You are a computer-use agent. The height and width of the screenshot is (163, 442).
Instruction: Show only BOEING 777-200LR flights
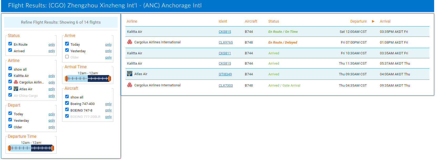coord(108,117)
